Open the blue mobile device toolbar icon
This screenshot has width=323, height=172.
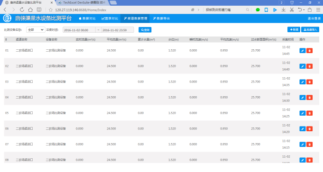[x=266, y=9]
